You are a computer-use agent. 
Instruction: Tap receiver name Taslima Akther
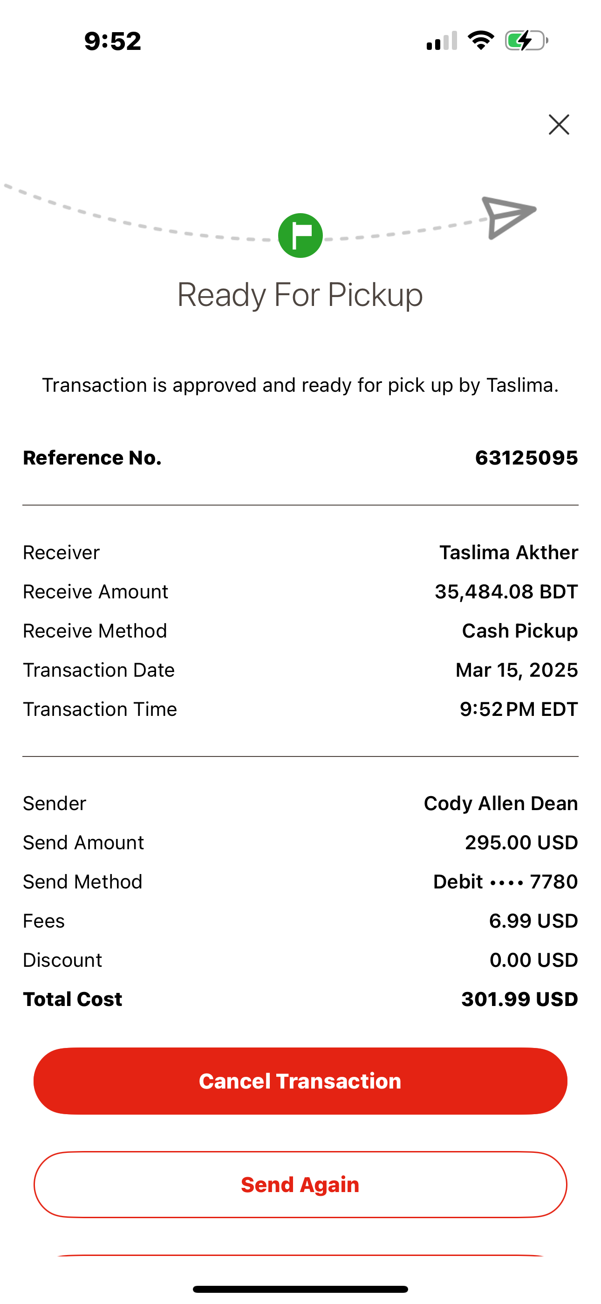pos(508,552)
